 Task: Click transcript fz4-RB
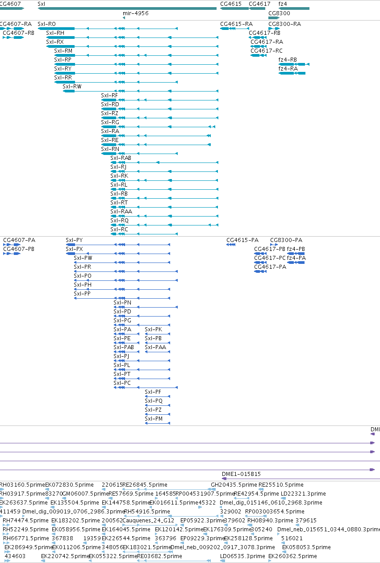[288, 60]
